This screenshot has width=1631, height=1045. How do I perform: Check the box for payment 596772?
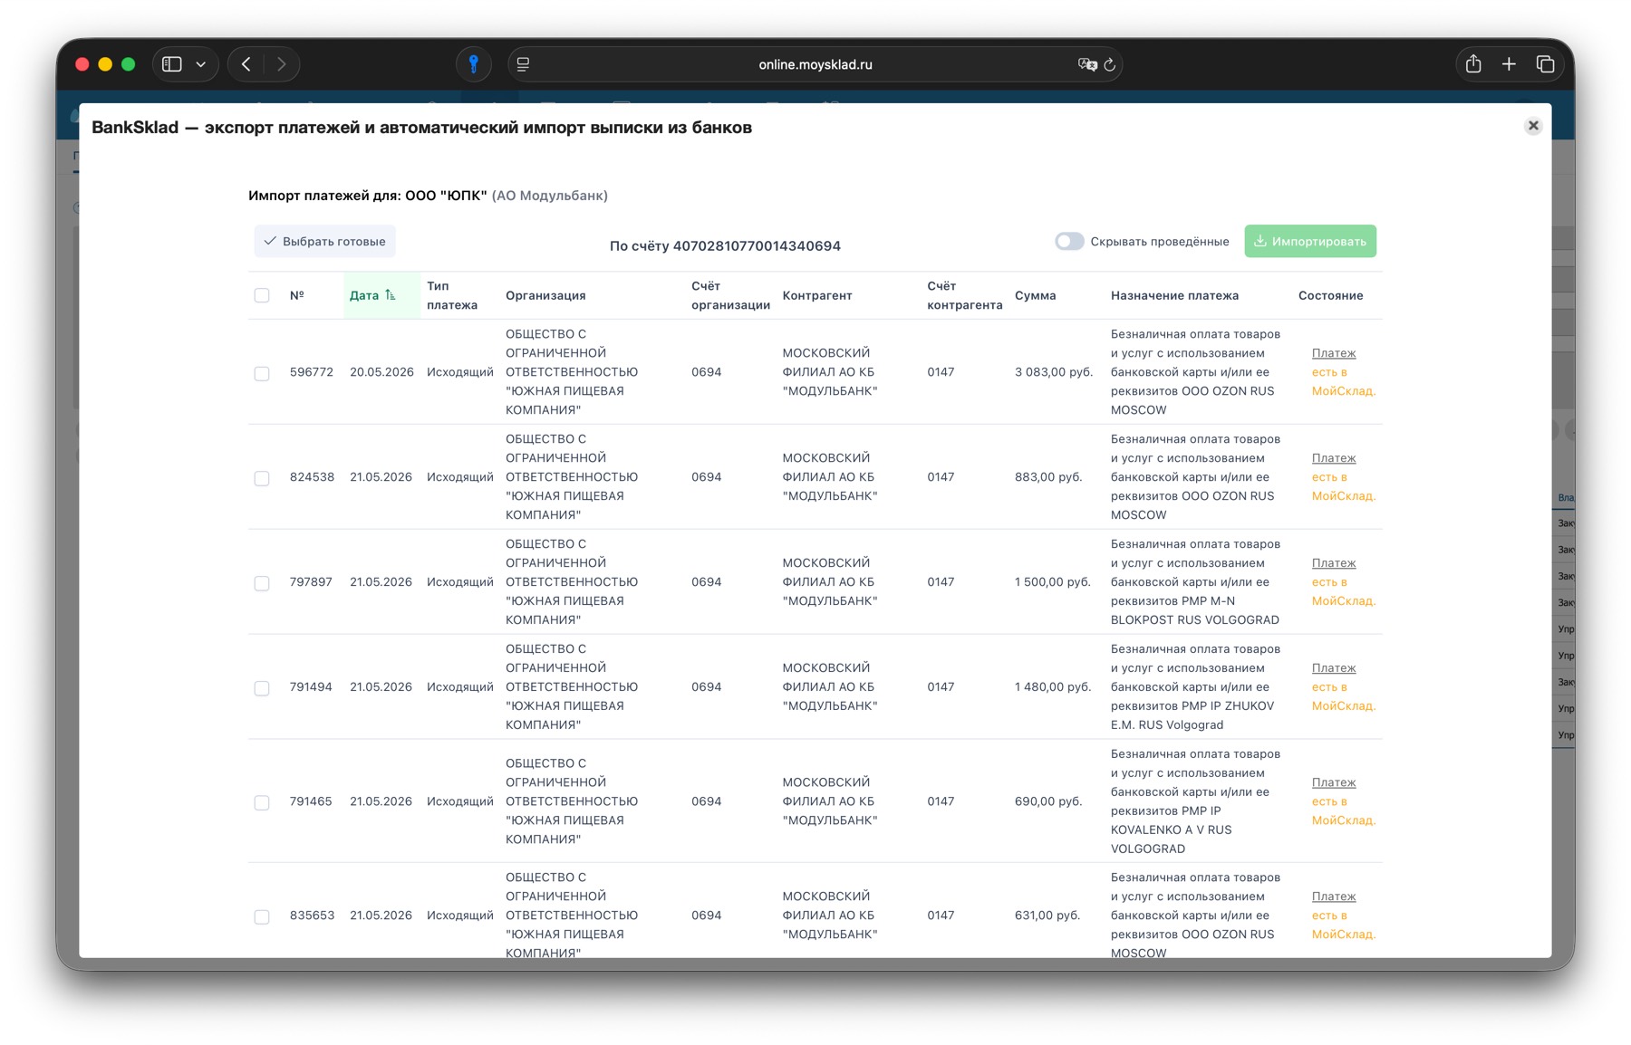[x=262, y=373]
